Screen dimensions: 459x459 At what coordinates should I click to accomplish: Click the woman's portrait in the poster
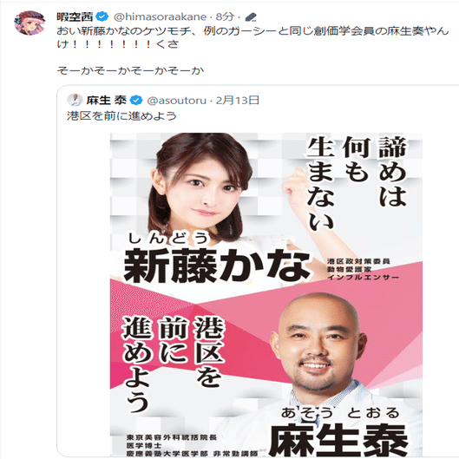pyautogui.click(x=202, y=187)
